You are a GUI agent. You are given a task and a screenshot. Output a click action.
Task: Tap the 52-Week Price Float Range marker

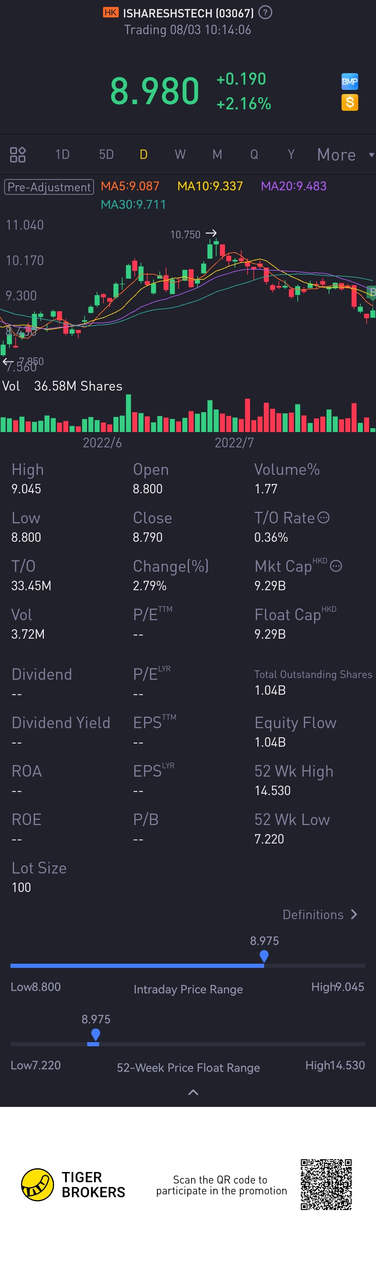(x=96, y=1034)
